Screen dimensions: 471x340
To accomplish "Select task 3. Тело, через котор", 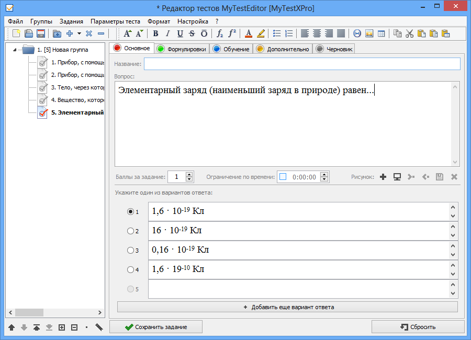I will (77, 87).
